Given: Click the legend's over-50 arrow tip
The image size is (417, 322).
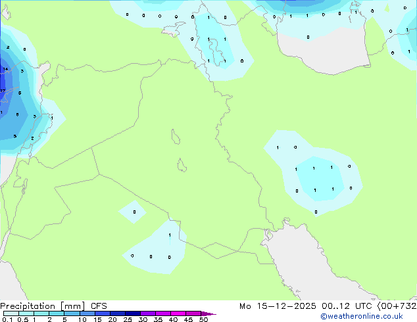Looking at the screenshot, I should click(208, 313).
